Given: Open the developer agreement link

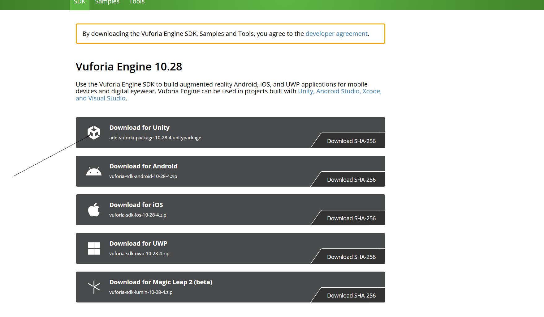Looking at the screenshot, I should [x=336, y=34].
